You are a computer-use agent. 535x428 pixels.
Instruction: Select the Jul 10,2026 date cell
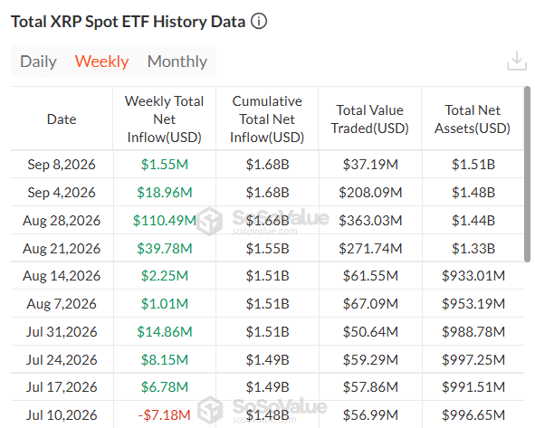[x=62, y=414]
